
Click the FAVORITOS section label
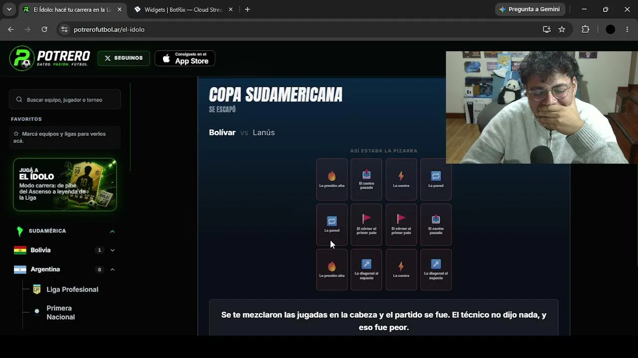pyautogui.click(x=26, y=119)
